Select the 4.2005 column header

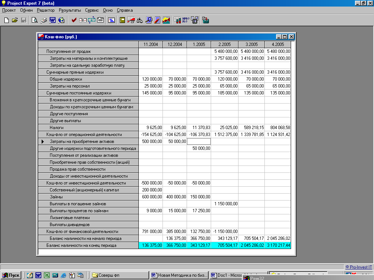pyautogui.click(x=278, y=44)
